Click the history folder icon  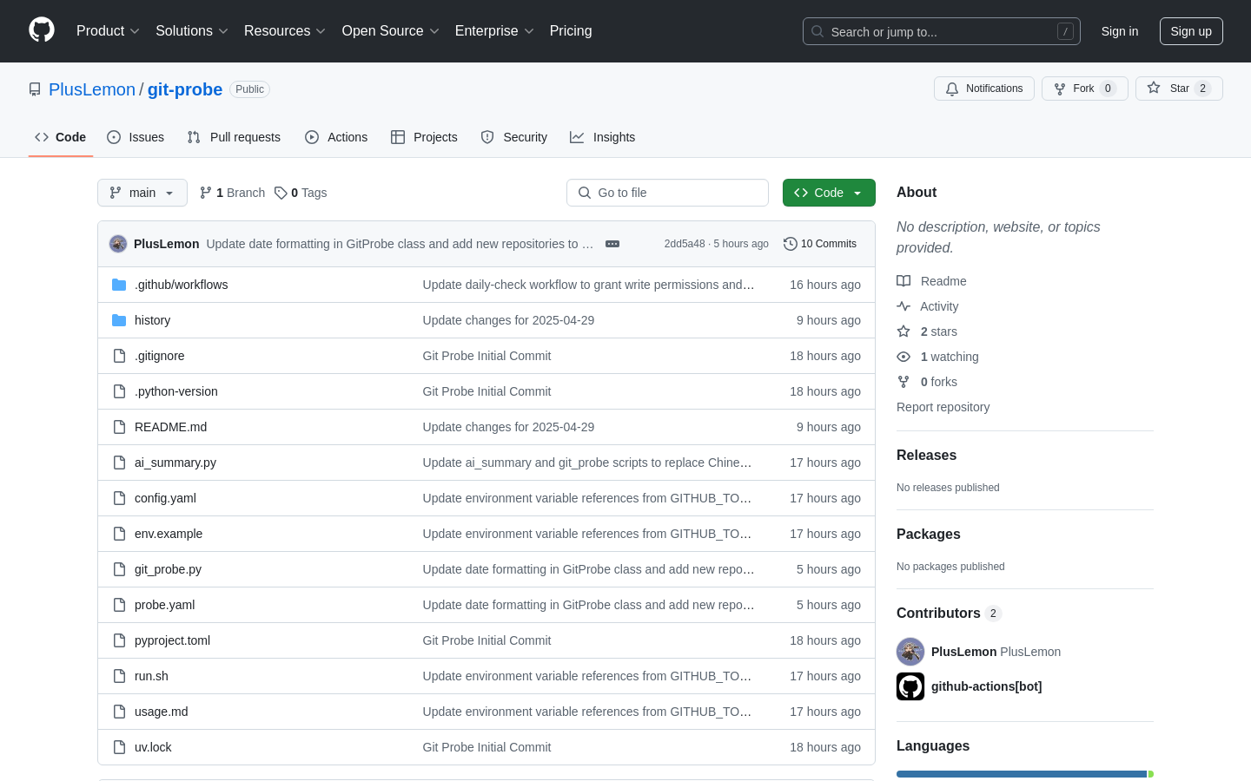pos(119,320)
